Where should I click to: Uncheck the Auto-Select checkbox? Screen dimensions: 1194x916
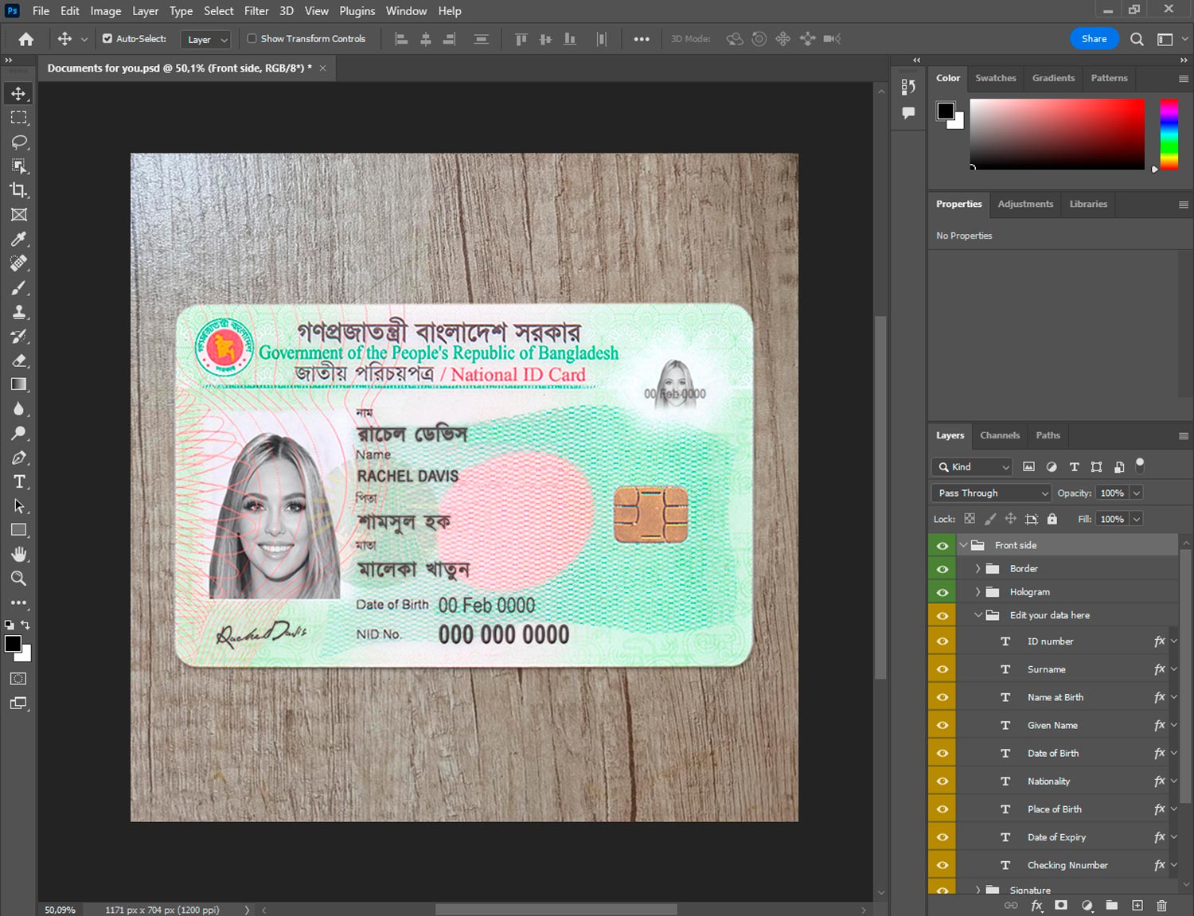point(107,38)
